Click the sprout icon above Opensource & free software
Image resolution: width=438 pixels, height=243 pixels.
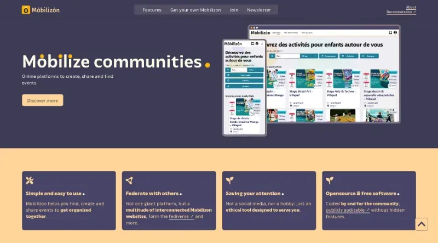330,180
